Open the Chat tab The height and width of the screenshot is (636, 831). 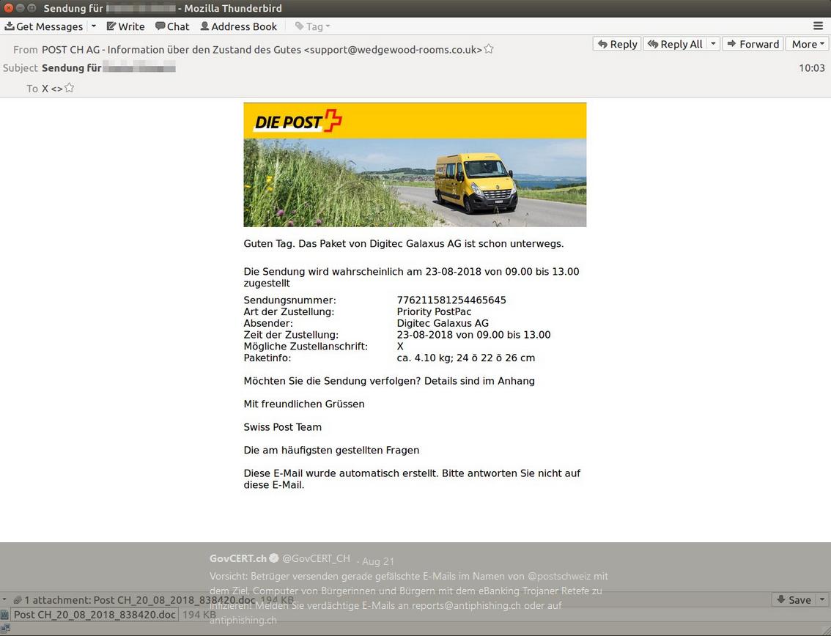coord(172,26)
